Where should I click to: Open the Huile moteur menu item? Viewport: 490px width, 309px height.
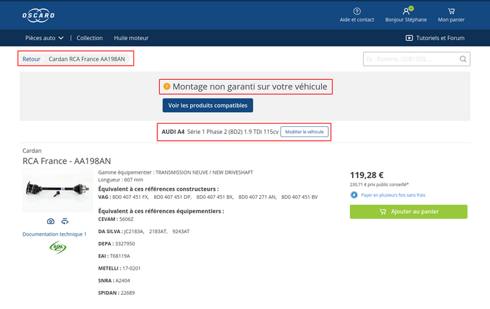(x=131, y=38)
